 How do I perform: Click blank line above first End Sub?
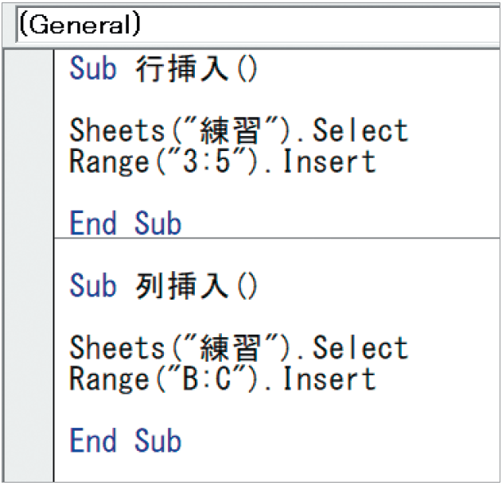277,192
